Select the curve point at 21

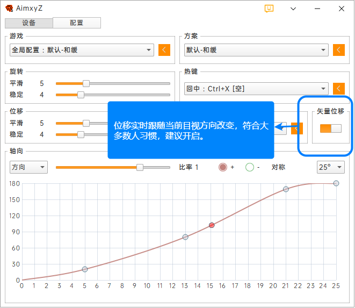[286, 189]
